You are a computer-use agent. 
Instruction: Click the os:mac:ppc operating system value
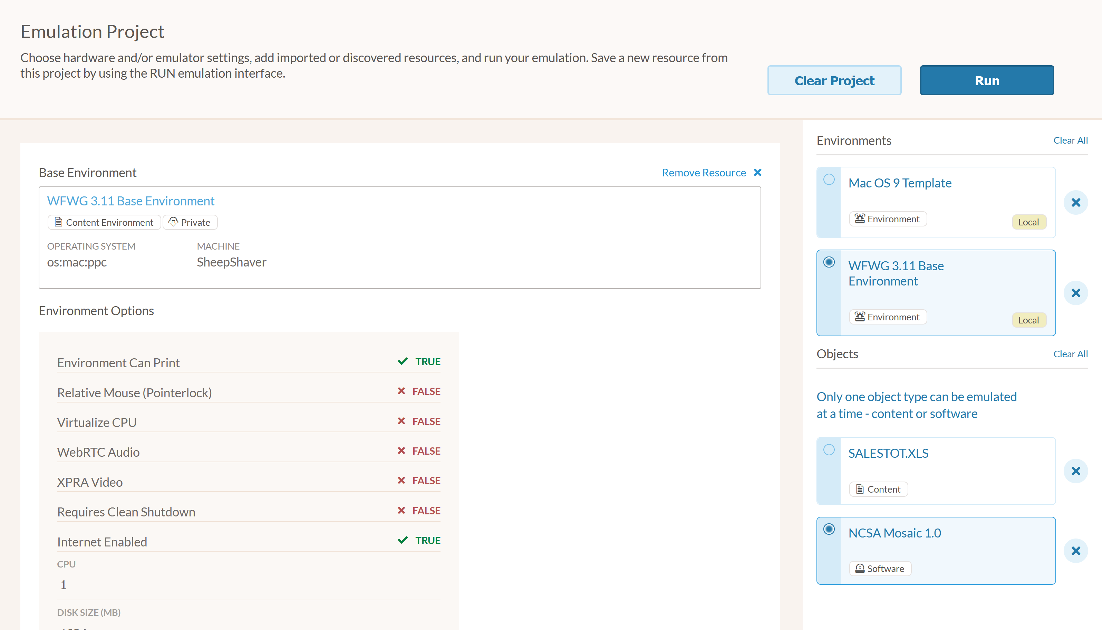pos(77,263)
